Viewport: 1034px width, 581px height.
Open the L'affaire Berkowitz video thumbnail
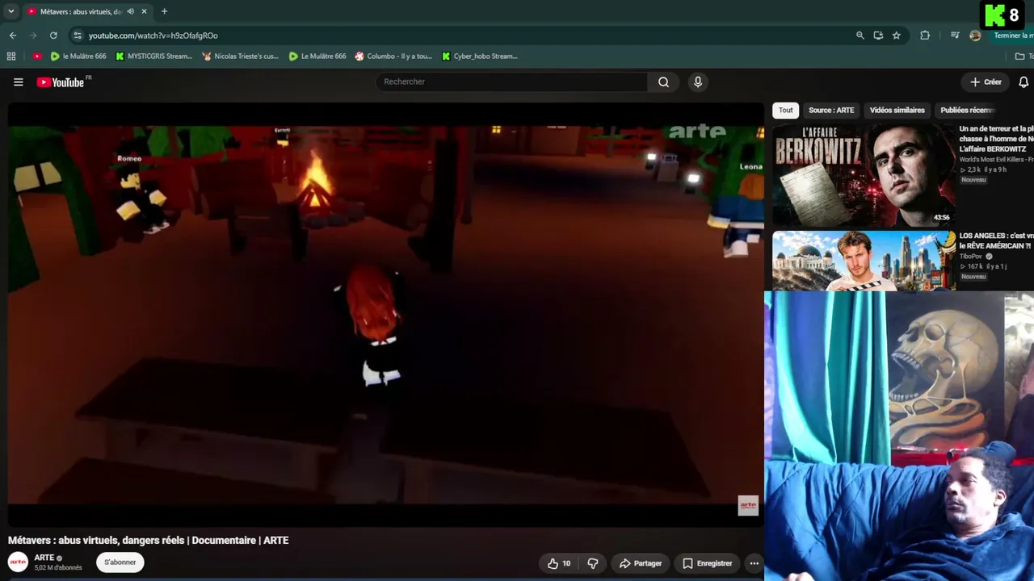click(x=864, y=175)
